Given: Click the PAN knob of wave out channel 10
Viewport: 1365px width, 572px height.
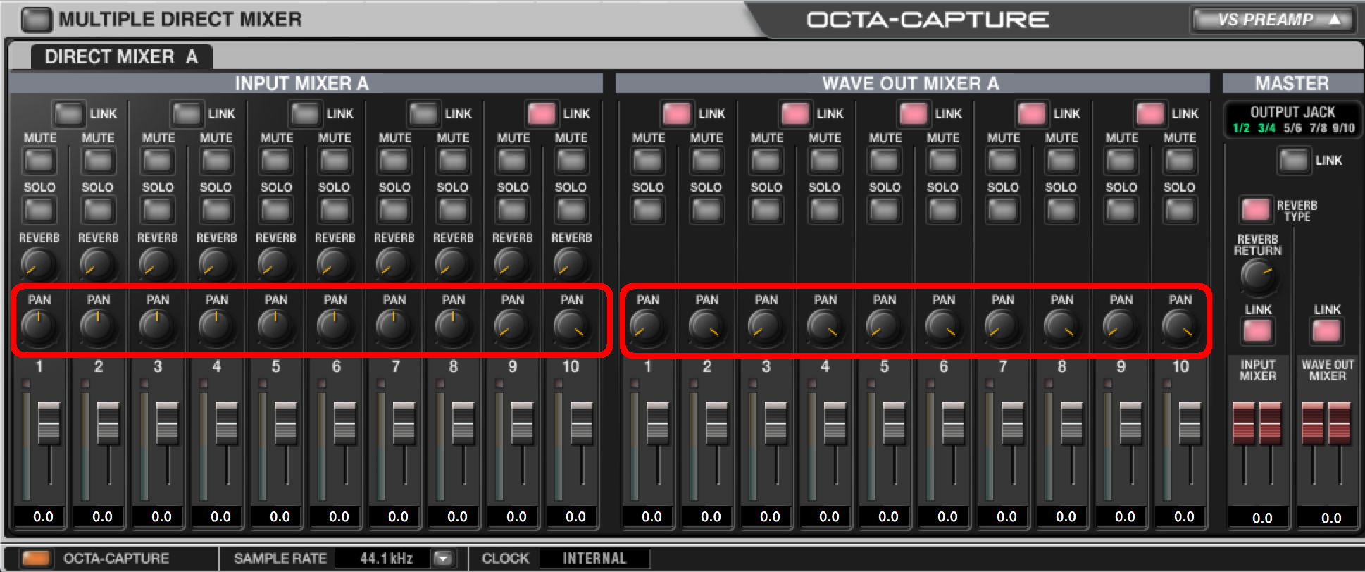Looking at the screenshot, I should pos(1180,327).
